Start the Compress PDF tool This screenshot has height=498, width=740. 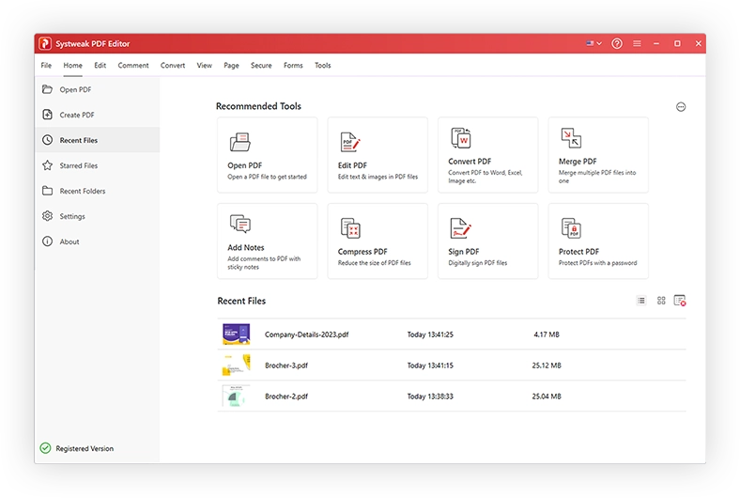350,227
